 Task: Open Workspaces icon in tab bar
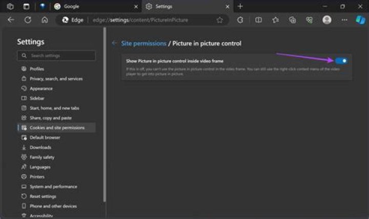(x=10, y=6)
